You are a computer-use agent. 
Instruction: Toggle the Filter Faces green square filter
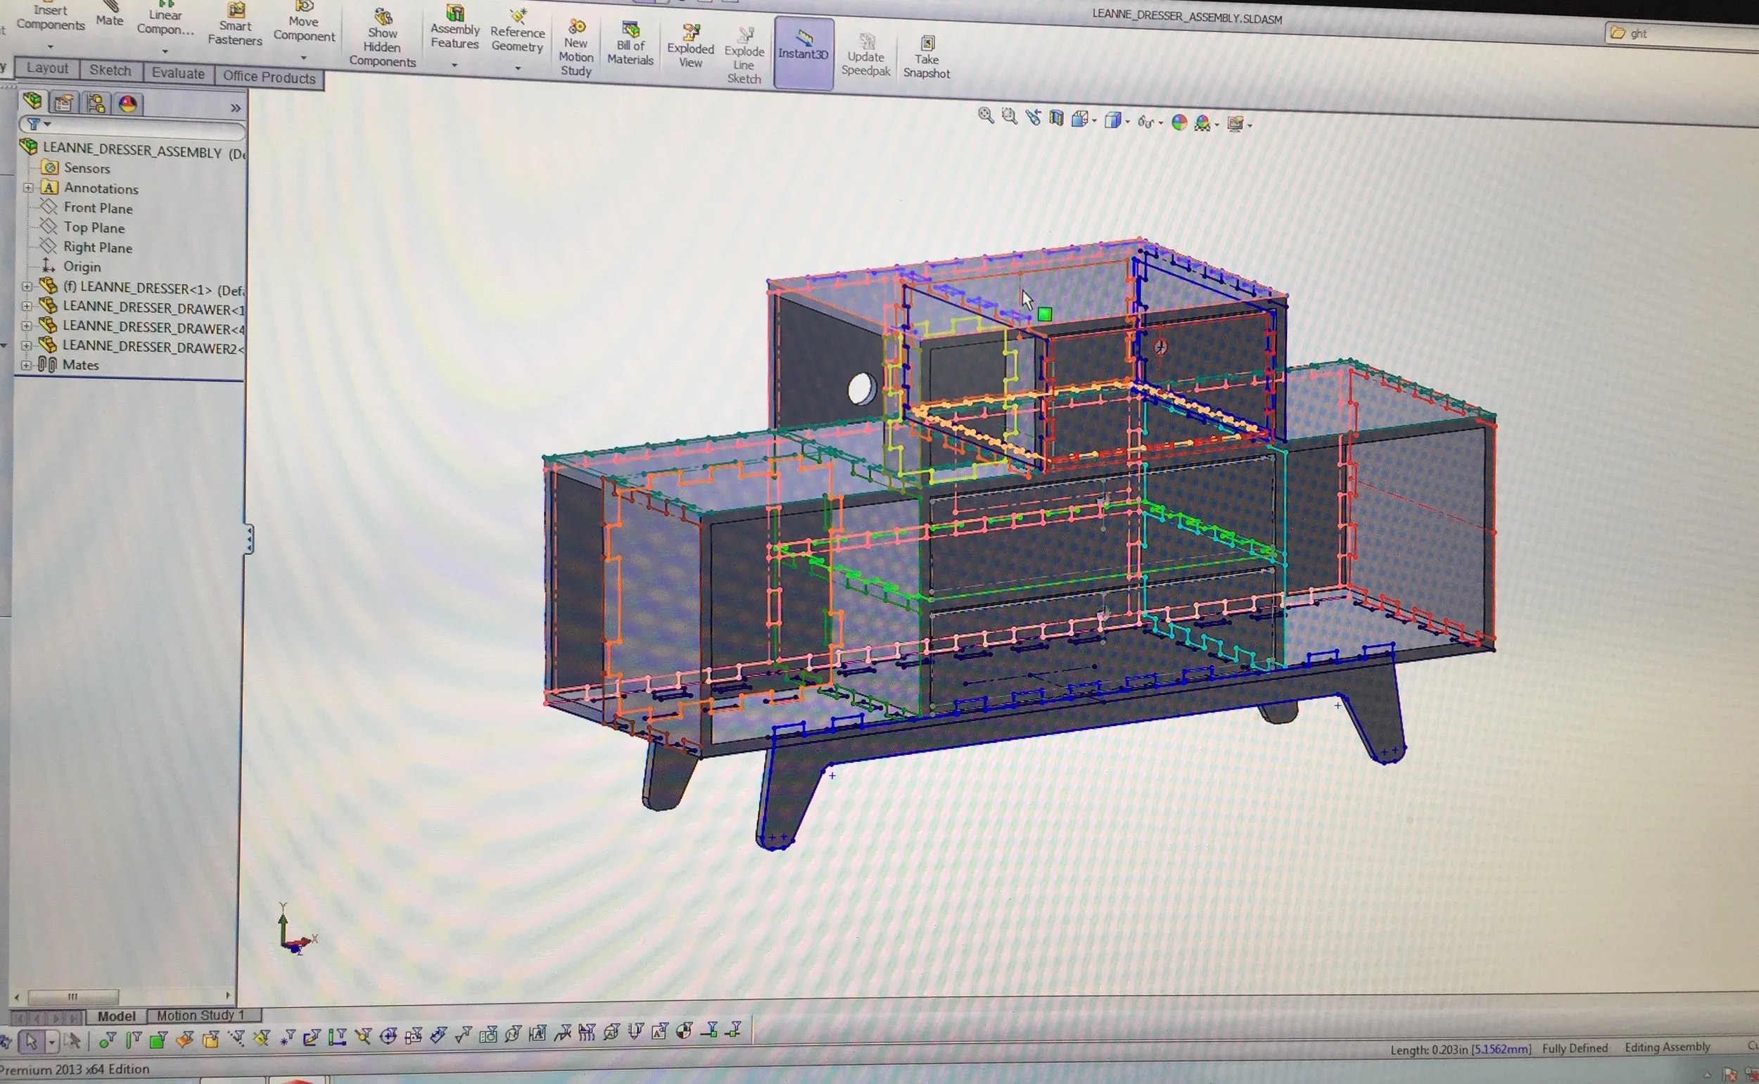158,1039
